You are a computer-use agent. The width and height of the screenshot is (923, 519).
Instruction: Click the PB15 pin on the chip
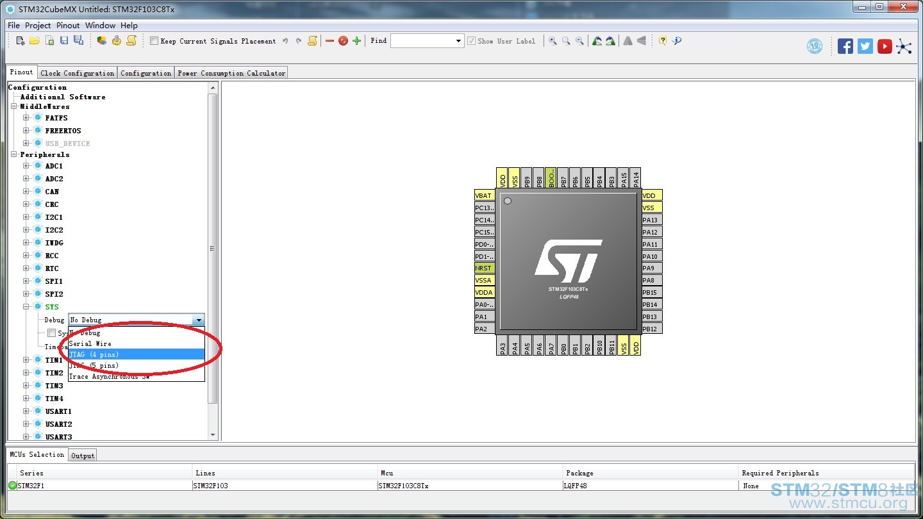(x=651, y=292)
